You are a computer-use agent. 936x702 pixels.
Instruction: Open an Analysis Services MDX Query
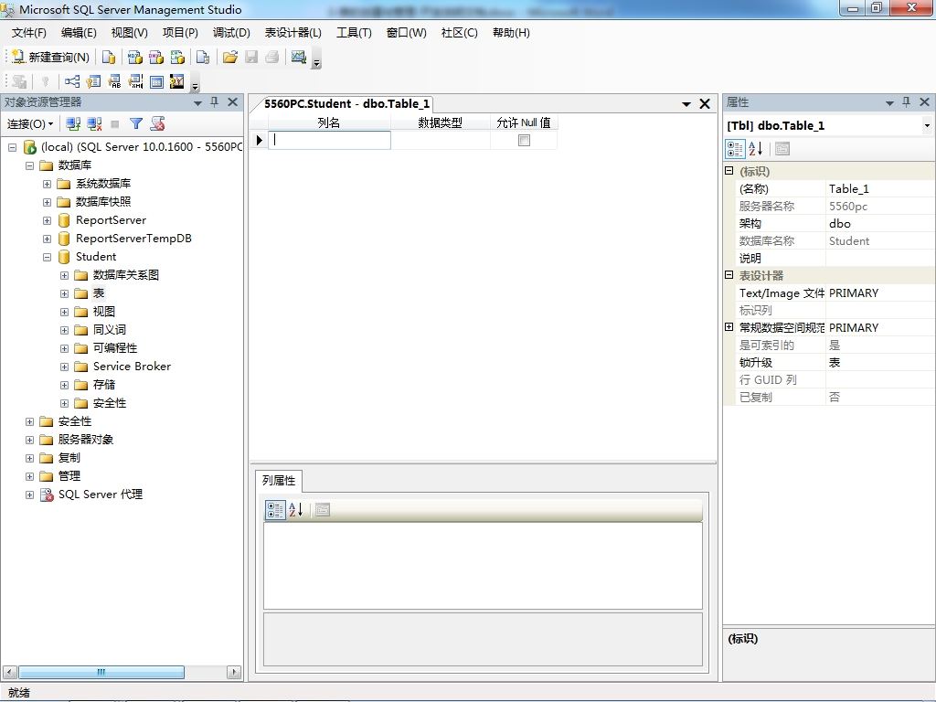[135, 58]
